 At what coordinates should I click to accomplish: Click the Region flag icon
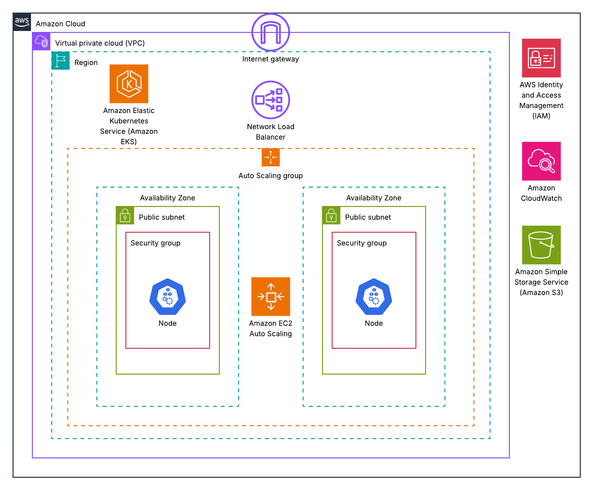pos(61,61)
